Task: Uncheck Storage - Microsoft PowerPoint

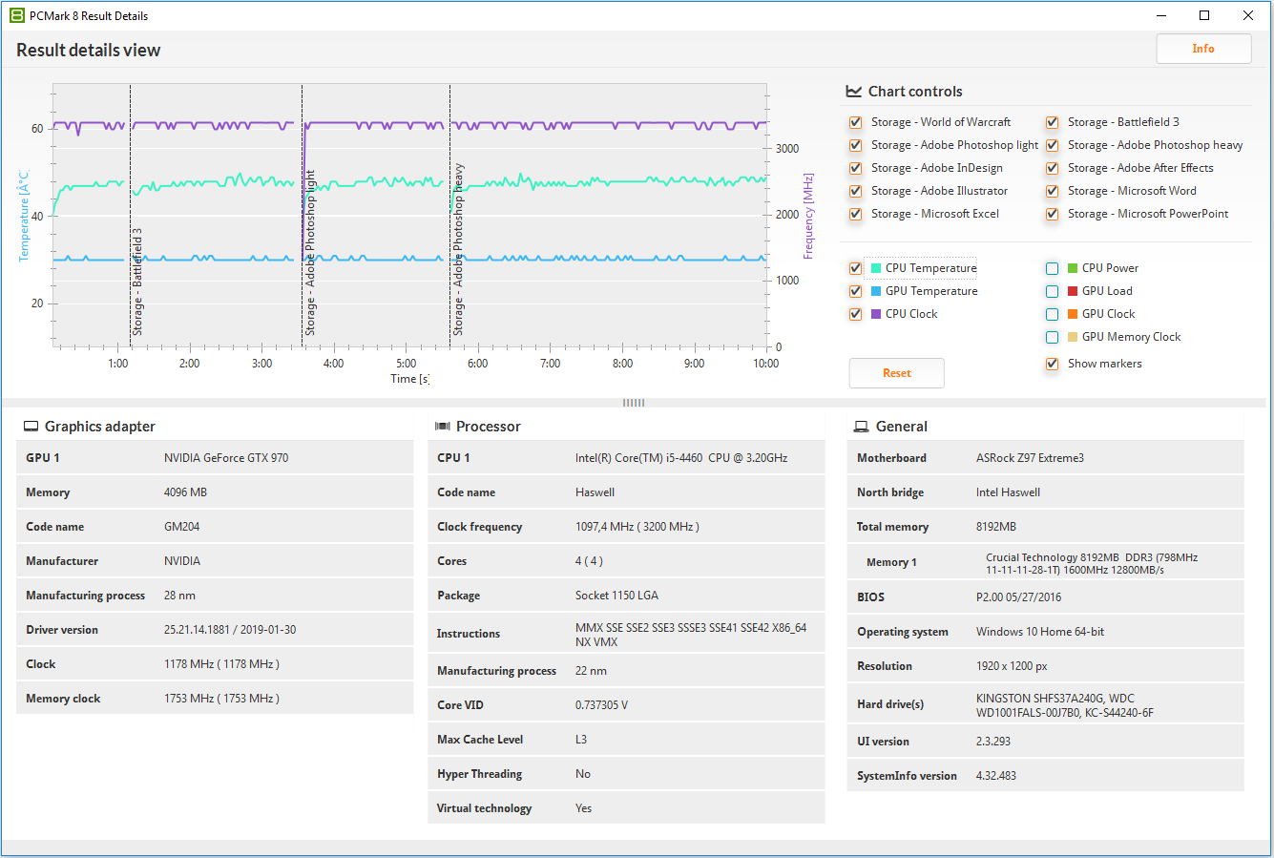Action: pyautogui.click(x=1052, y=214)
